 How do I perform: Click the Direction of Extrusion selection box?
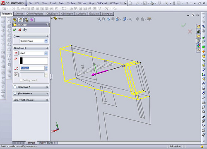[34, 61]
